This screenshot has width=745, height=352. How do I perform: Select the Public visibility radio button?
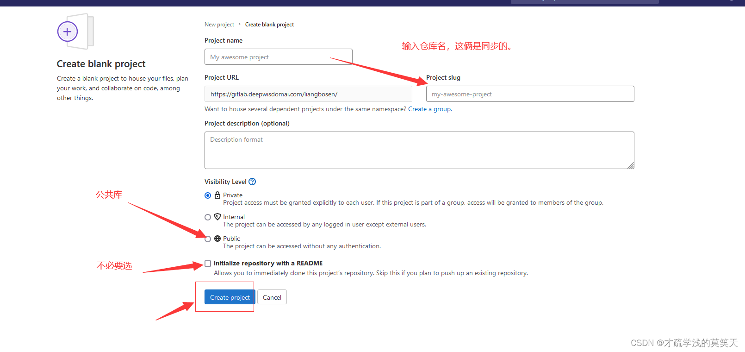tap(208, 239)
